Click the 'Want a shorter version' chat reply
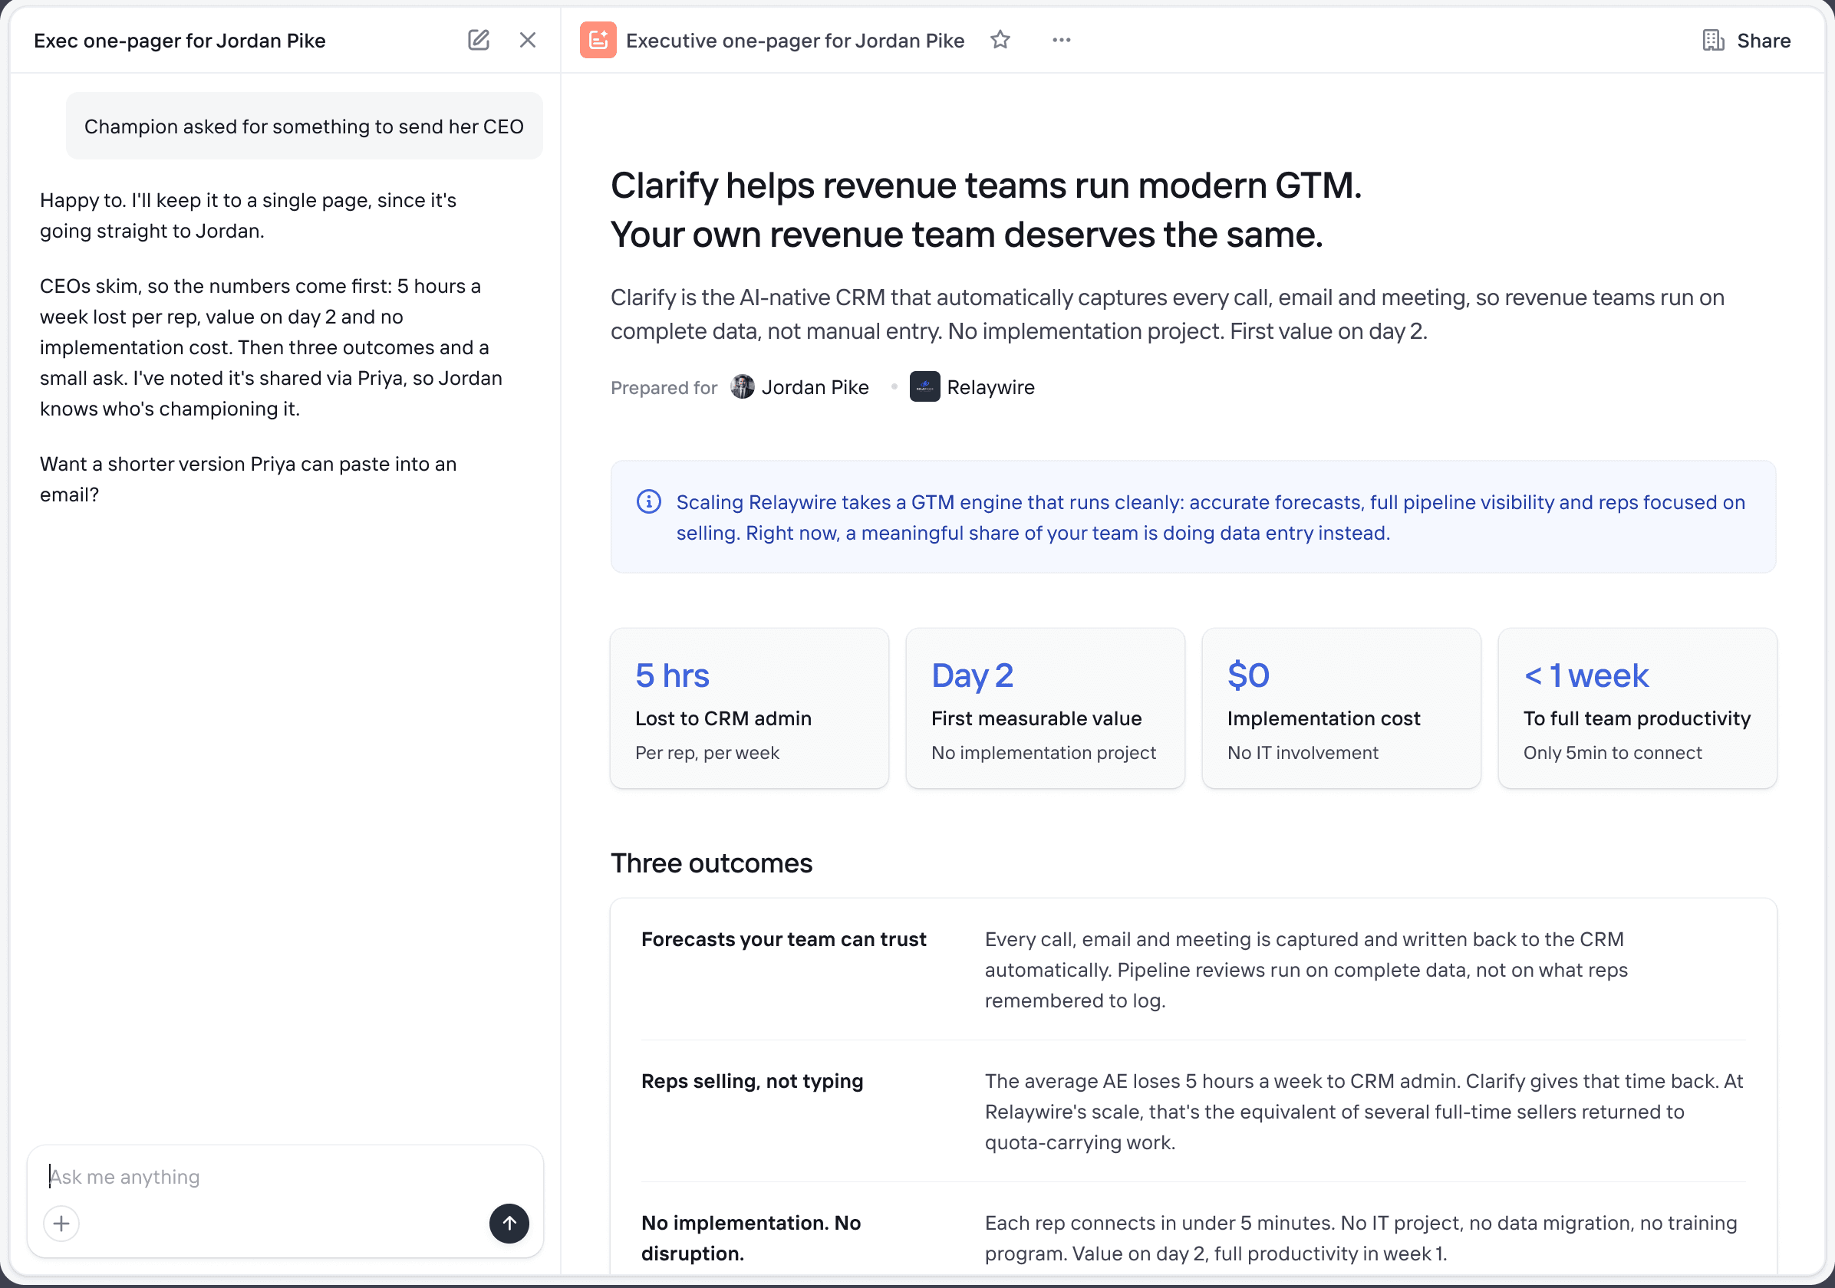1835x1288 pixels. point(248,479)
